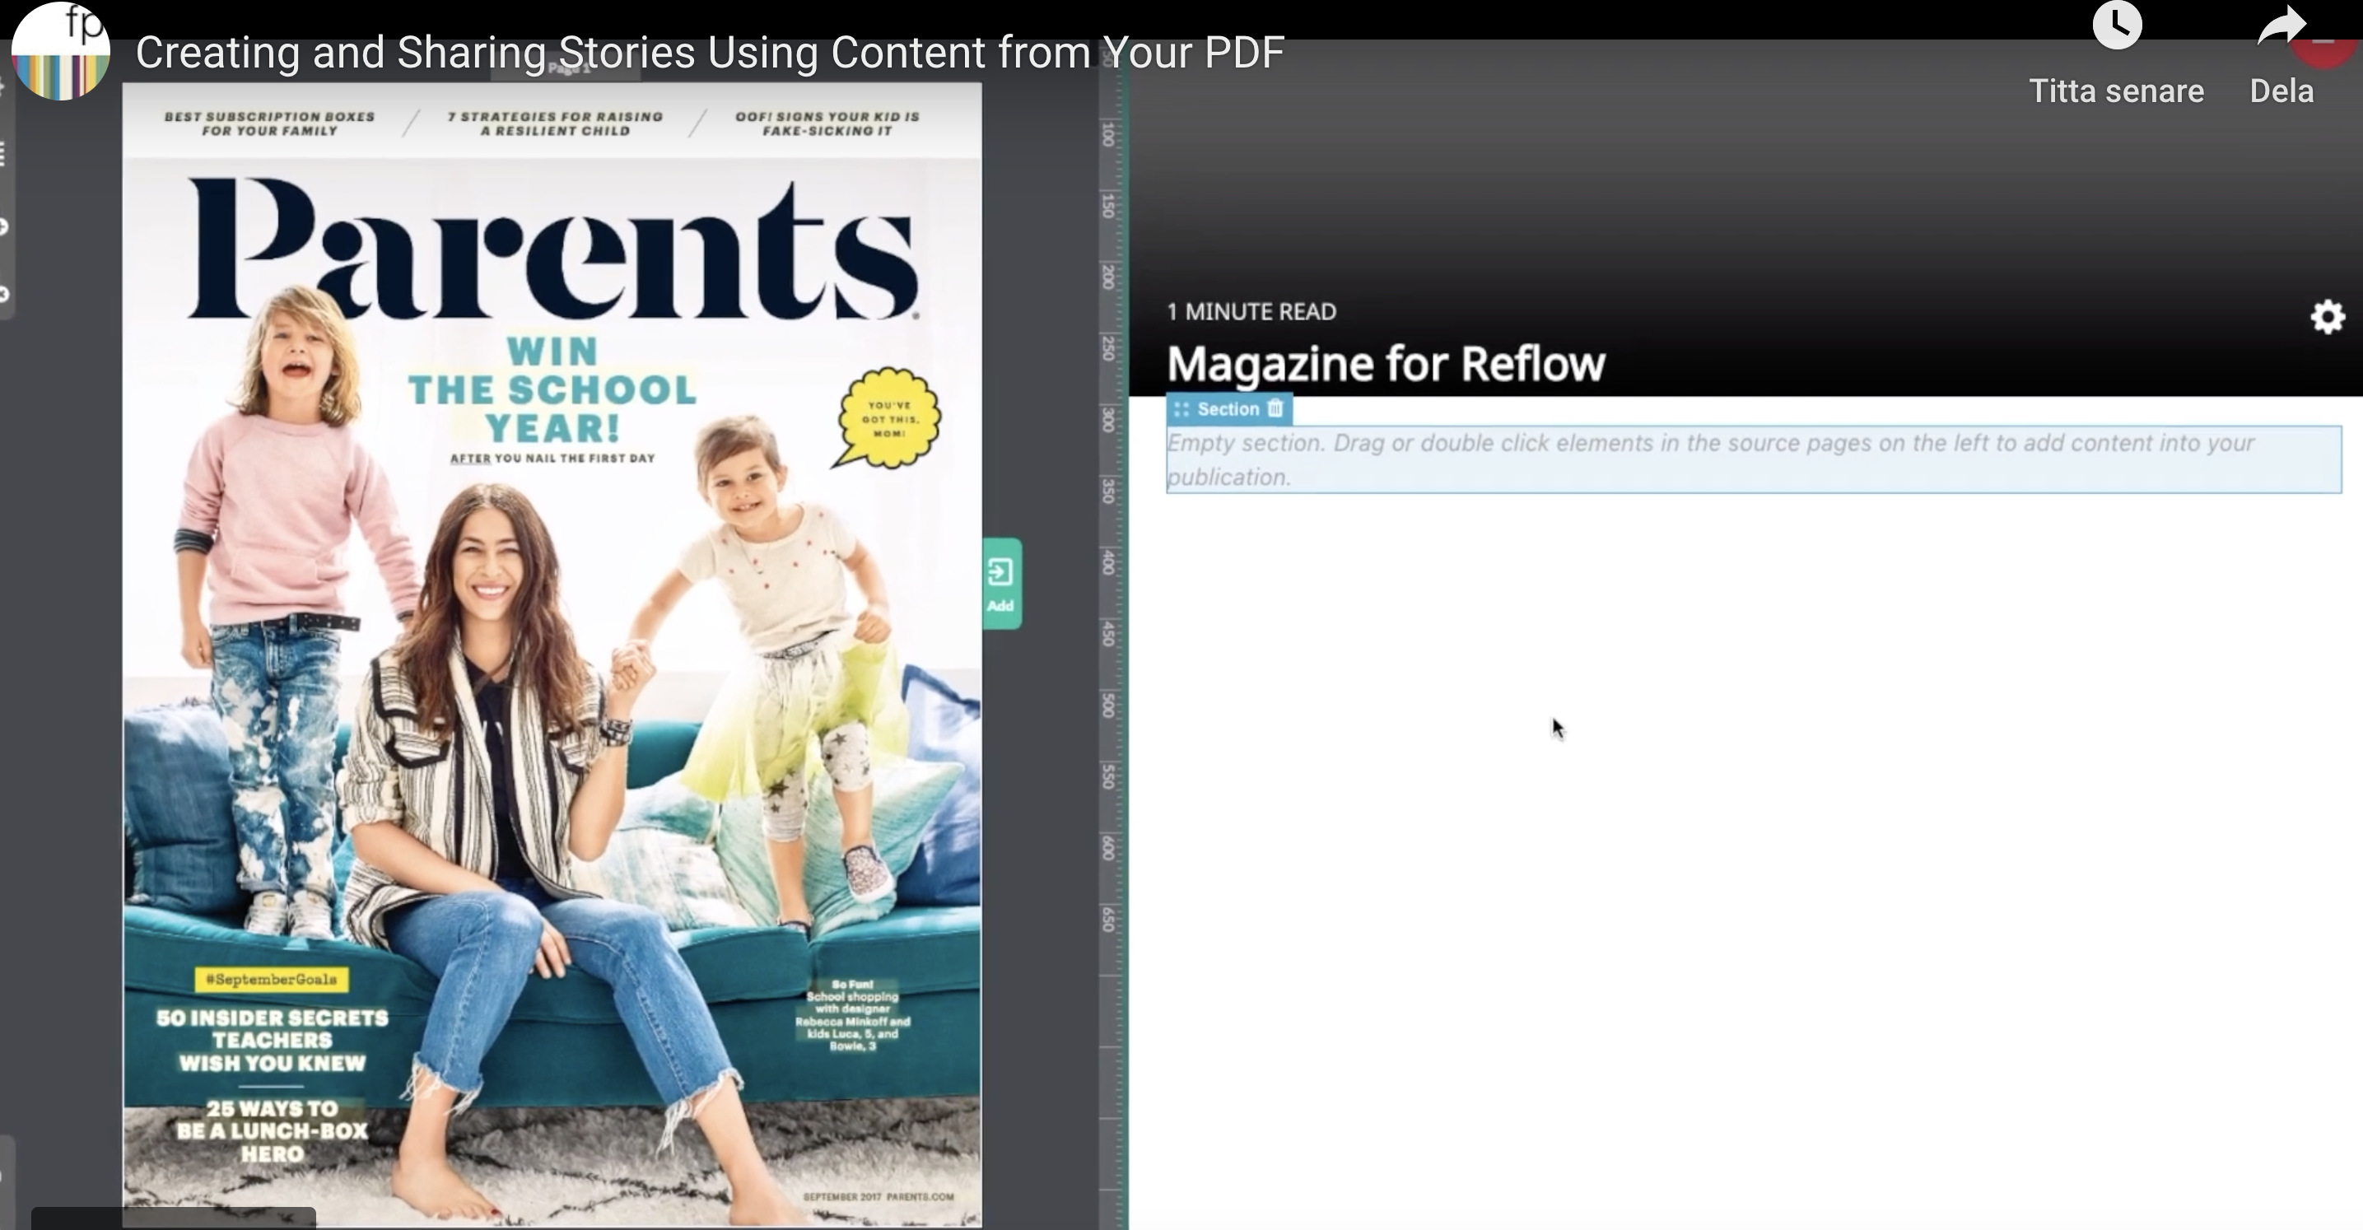This screenshot has height=1230, width=2363.
Task: Click the empty section placeholder box
Action: click(x=1753, y=459)
